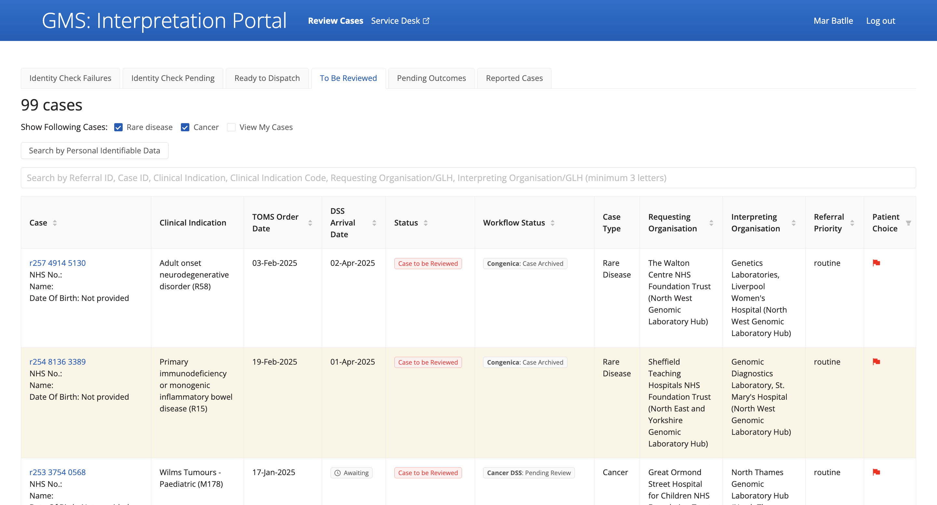This screenshot has width=937, height=505.
Task: Open Service Desk external link
Action: coord(400,21)
